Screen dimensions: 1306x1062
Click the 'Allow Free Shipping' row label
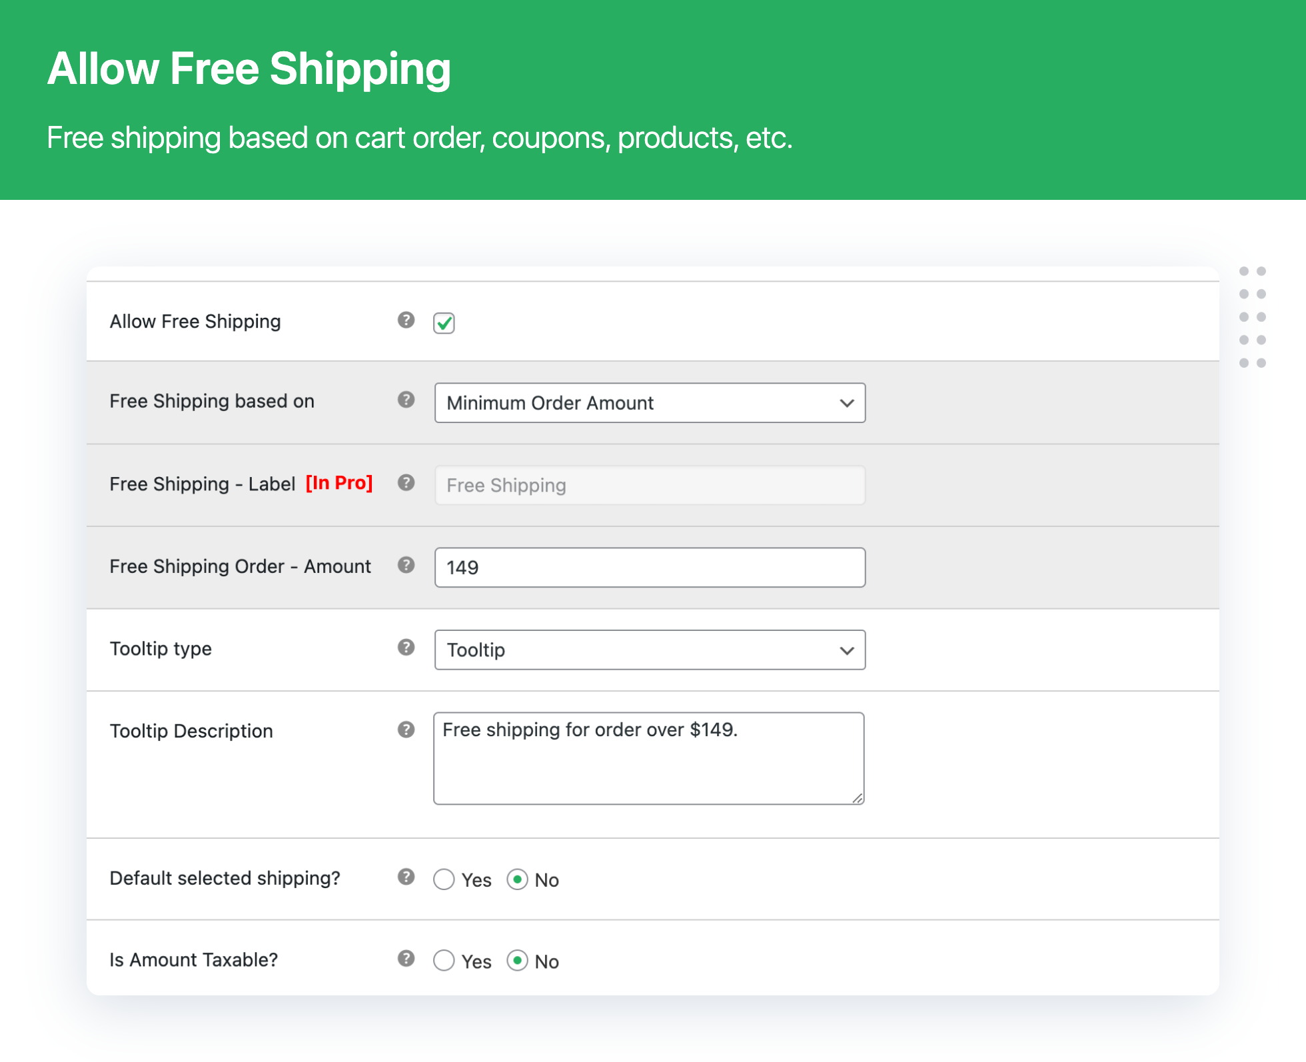coord(195,322)
